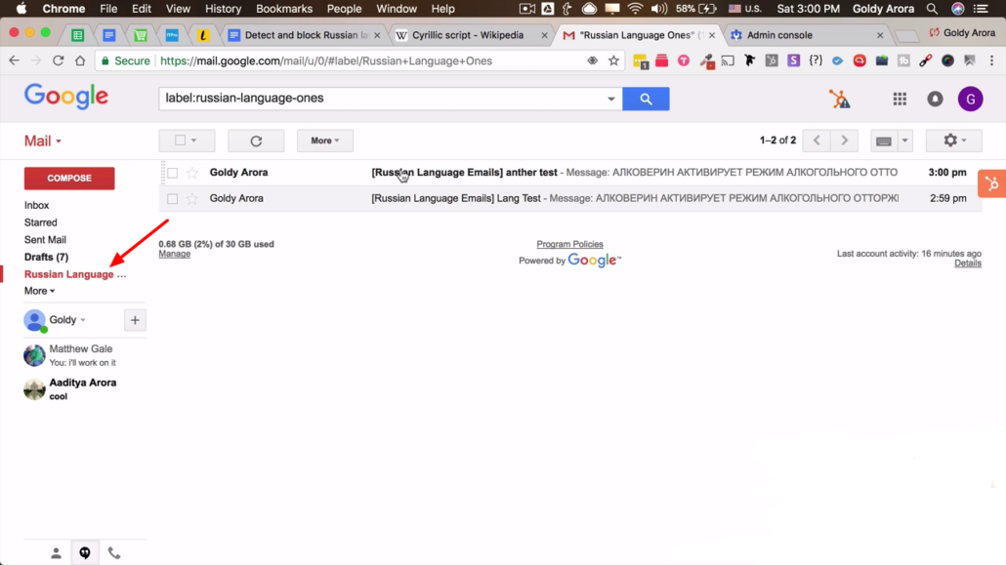
Task: Open Hangouts phone calls icon
Action: pyautogui.click(x=113, y=553)
